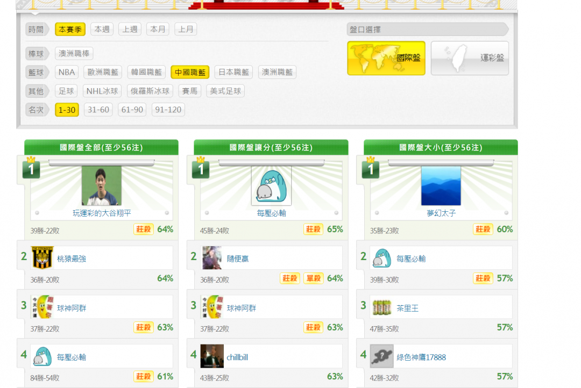581x388 pixels.
Task: Click 單殺 badge on 隨便贏 row
Action: tap(313, 278)
